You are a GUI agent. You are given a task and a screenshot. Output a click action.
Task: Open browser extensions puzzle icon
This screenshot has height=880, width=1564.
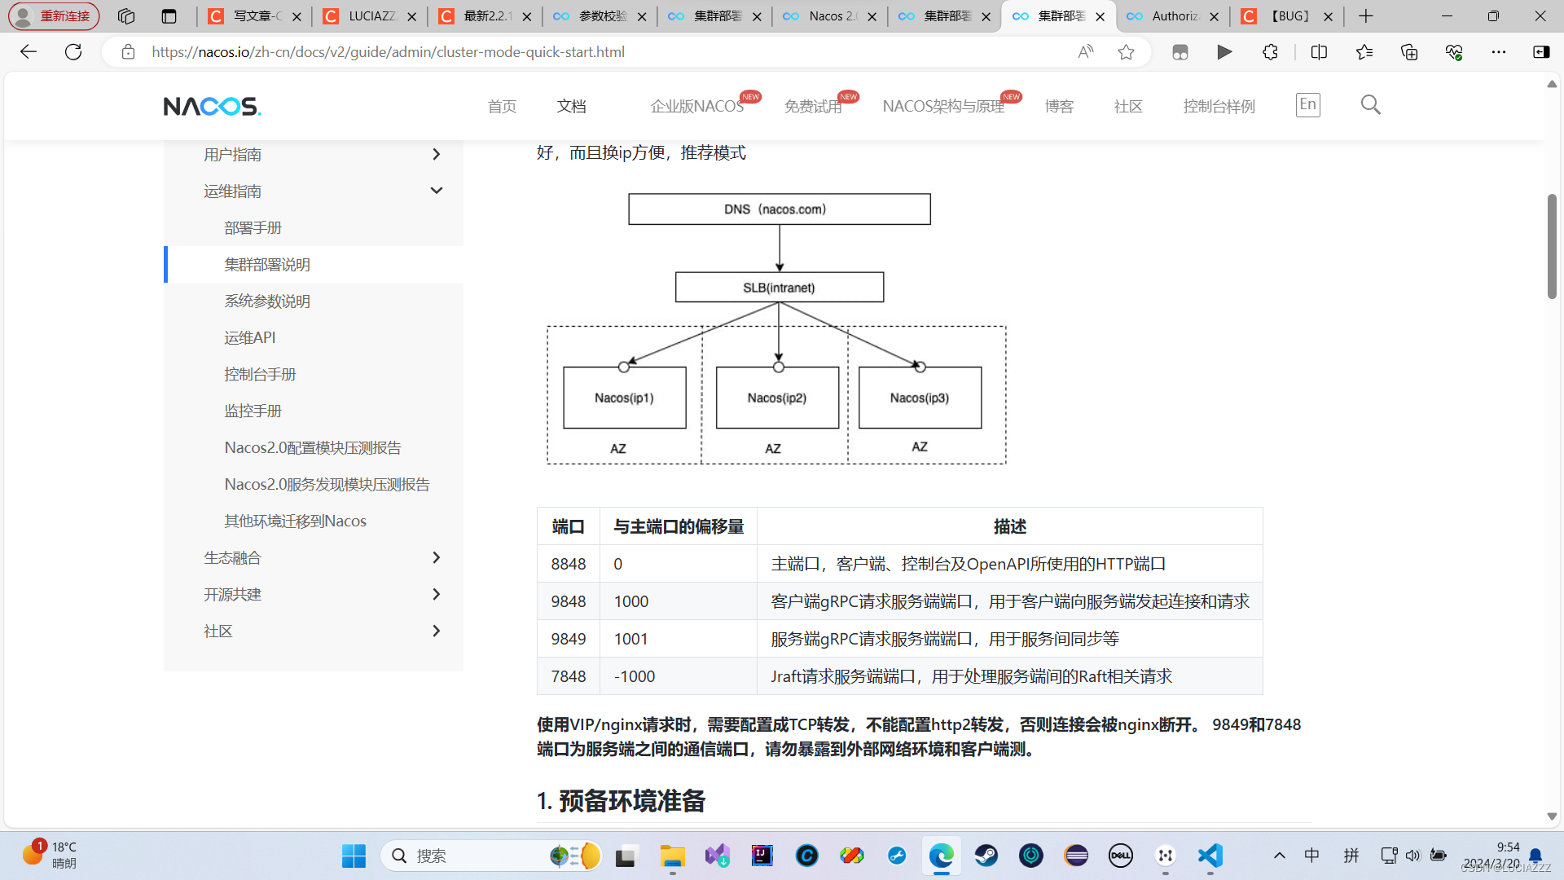1270,52
